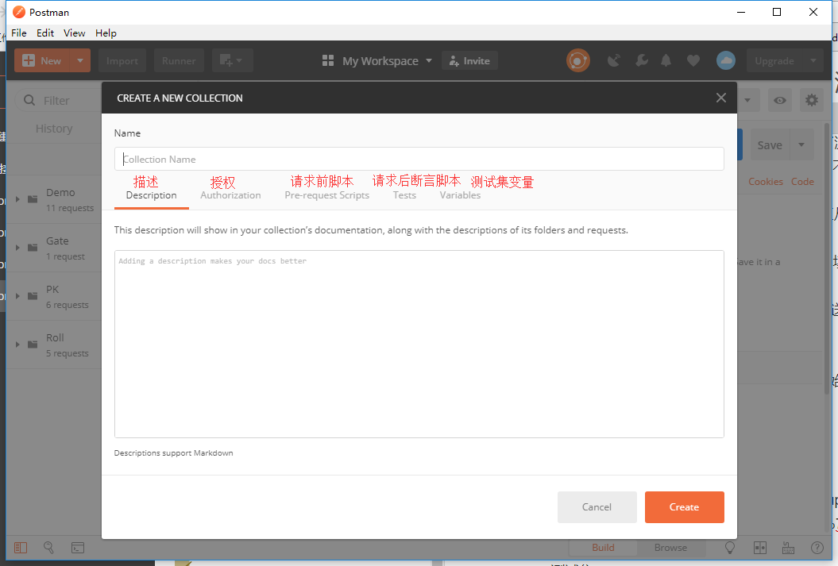This screenshot has width=838, height=566.
Task: Open the wrench settings icon
Action: tap(641, 60)
